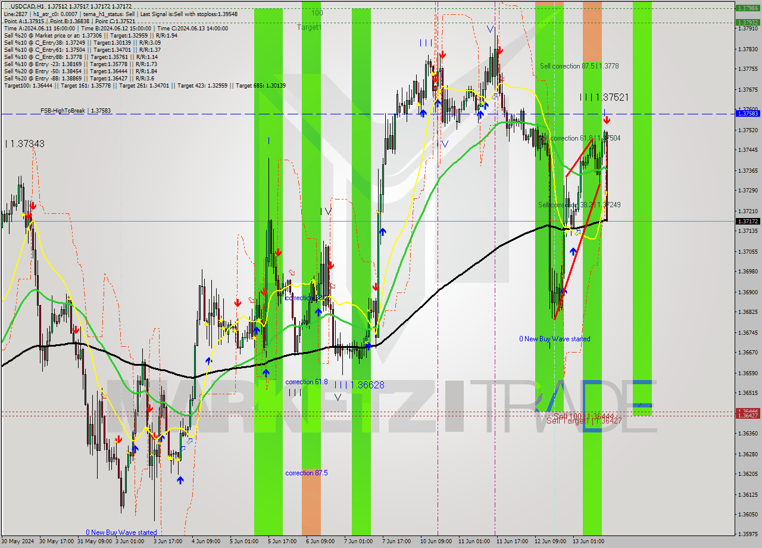Click the 1.36590 price scale value
This screenshot has width=762, height=548.
[x=747, y=373]
